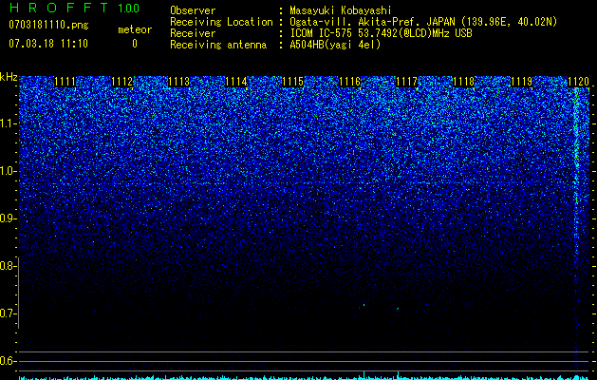This screenshot has height=380, width=597.
Task: Click the 1.1 kHz frequency axis label
Action: point(7,123)
